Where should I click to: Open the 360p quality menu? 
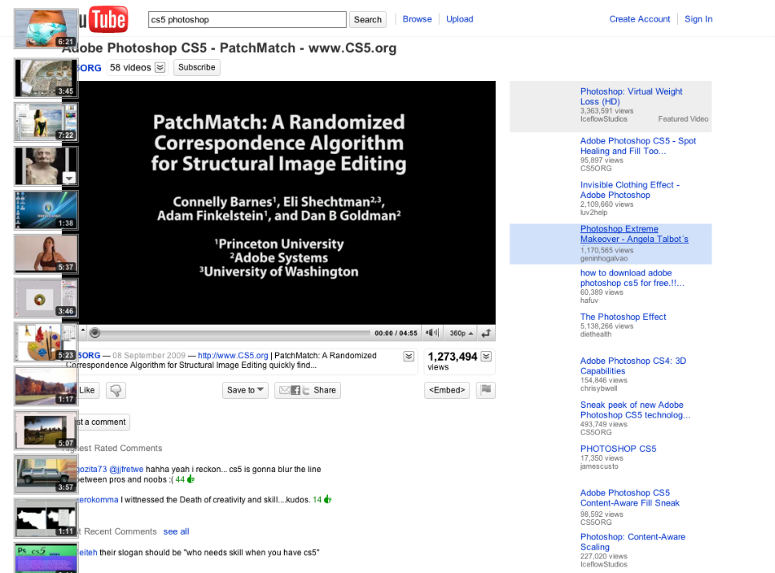(461, 333)
